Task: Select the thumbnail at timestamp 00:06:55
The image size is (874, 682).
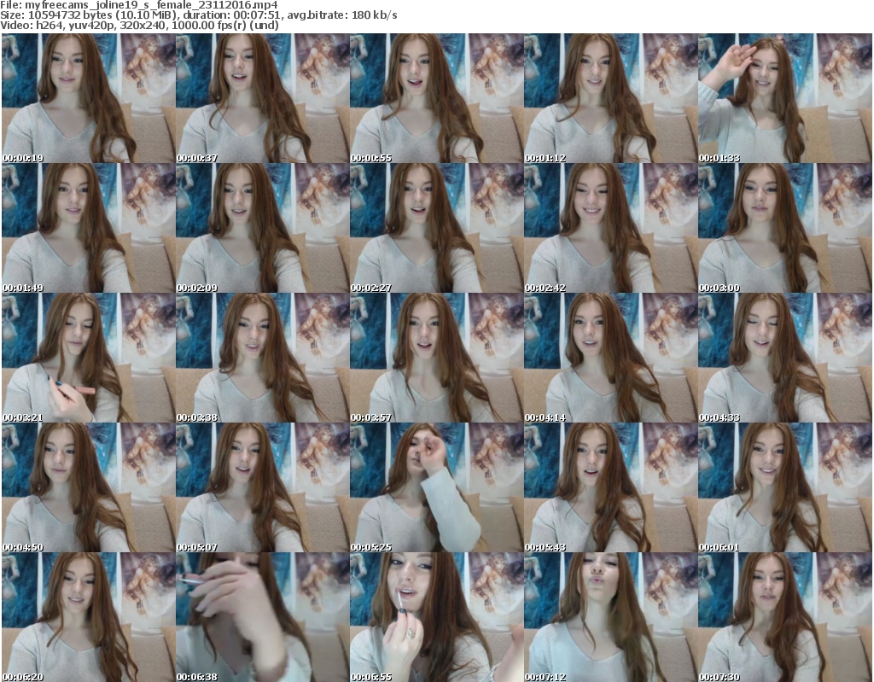Action: coord(436,617)
